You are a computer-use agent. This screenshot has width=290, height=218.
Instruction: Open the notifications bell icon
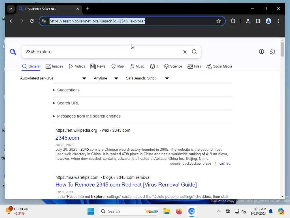click(x=271, y=211)
